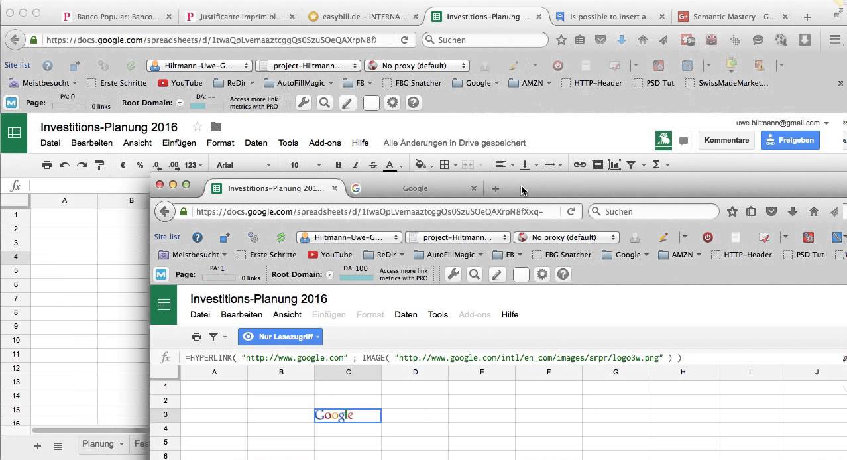Select column C header in front window

(348, 372)
